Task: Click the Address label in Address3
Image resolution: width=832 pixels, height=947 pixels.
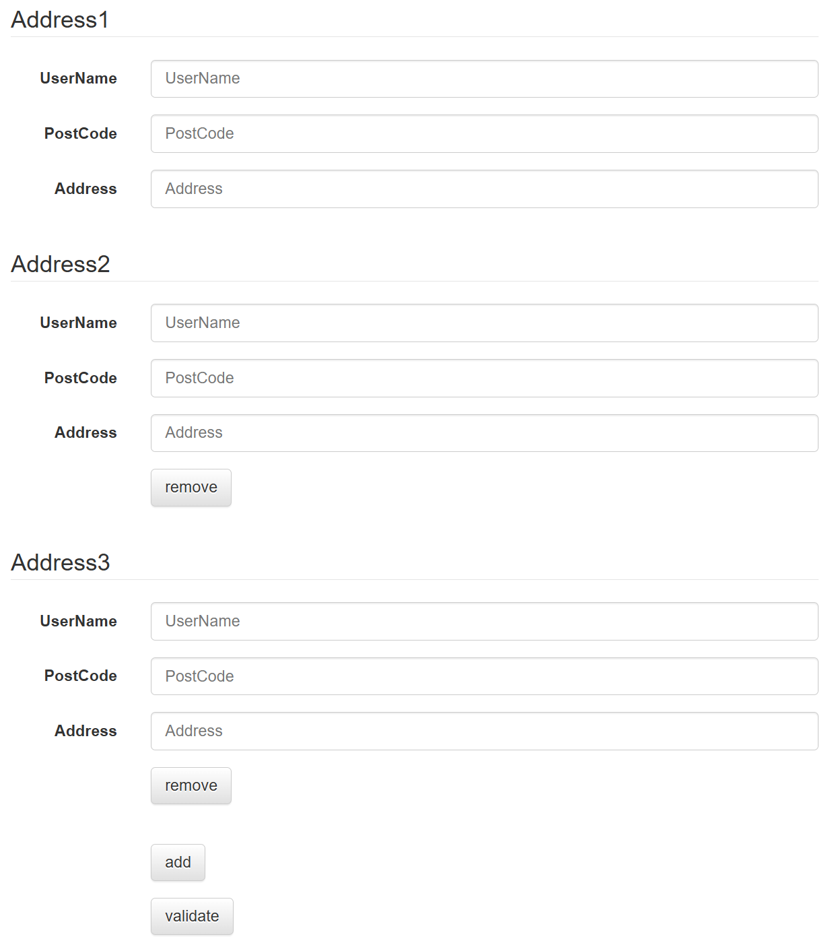Action: pyautogui.click(x=85, y=731)
